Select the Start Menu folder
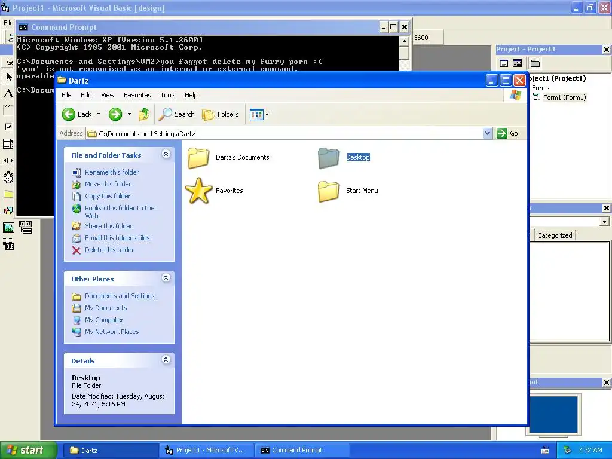This screenshot has width=612, height=459. [348, 191]
